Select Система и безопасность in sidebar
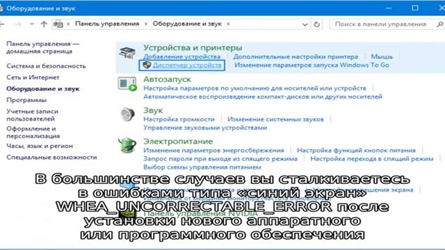Screen dimensions: 445x250 pos(46,66)
